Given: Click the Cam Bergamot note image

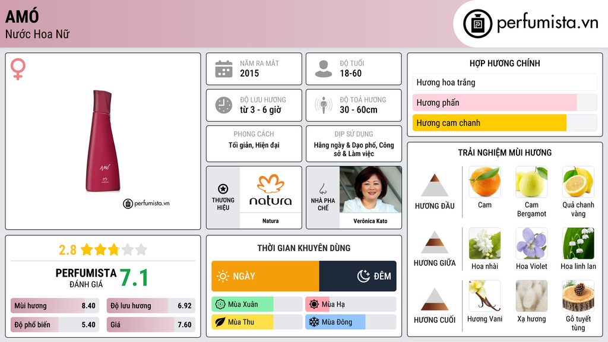Looking at the screenshot, I should pyautogui.click(x=531, y=182).
